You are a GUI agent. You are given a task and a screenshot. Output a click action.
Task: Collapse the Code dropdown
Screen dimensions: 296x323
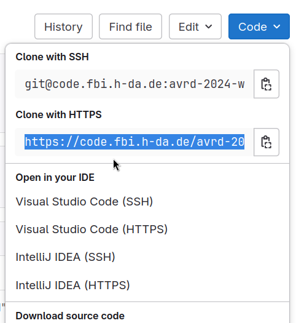[x=259, y=26]
